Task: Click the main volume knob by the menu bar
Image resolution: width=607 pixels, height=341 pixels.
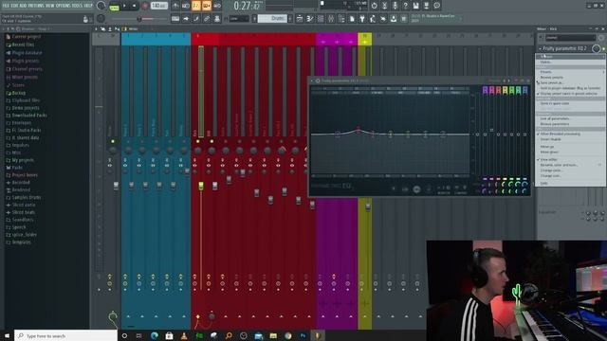Action: (x=101, y=6)
